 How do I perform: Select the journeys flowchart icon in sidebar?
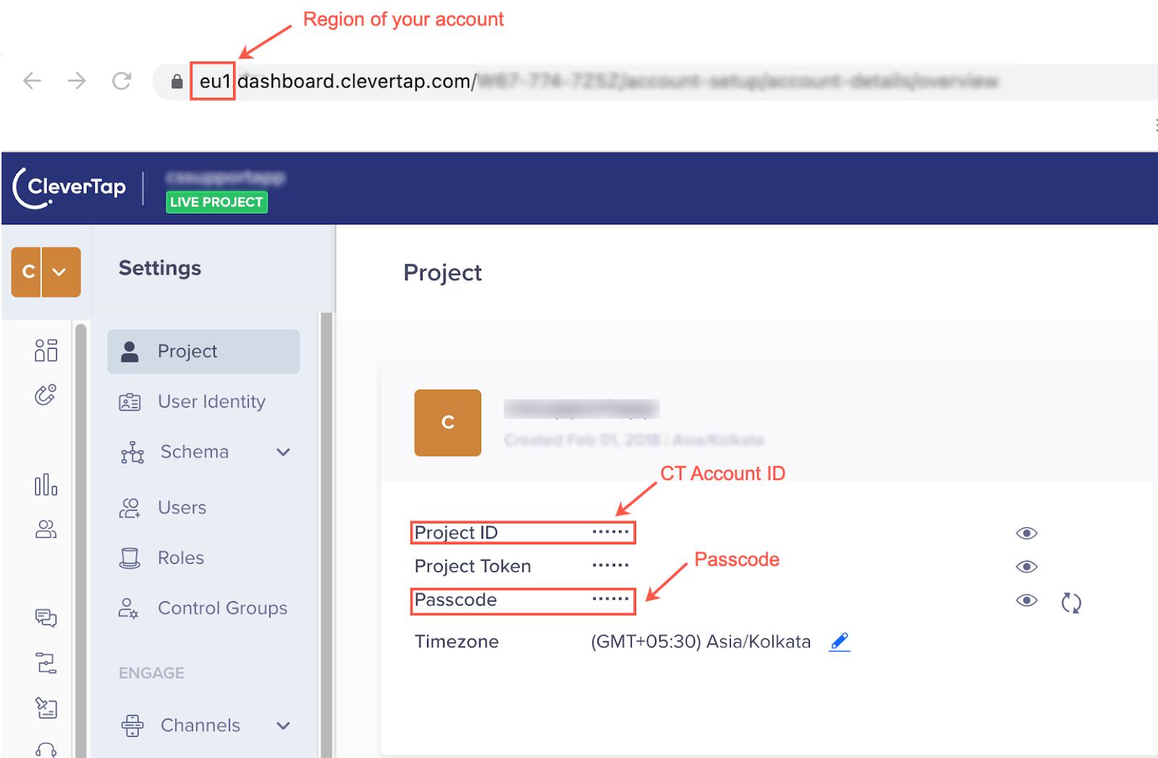(46, 663)
